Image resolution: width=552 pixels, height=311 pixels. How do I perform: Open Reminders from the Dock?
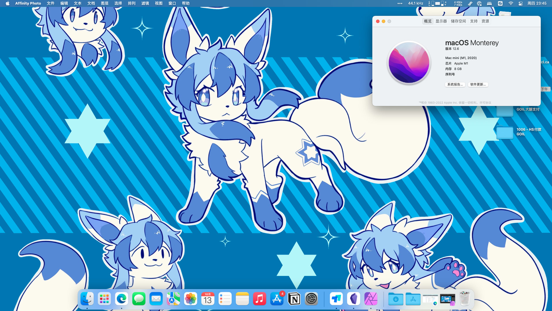(x=225, y=299)
